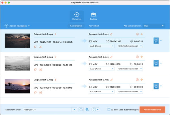
Task: Open AAC-2Kanal audio dropdown for test-3
Action: 101,91
